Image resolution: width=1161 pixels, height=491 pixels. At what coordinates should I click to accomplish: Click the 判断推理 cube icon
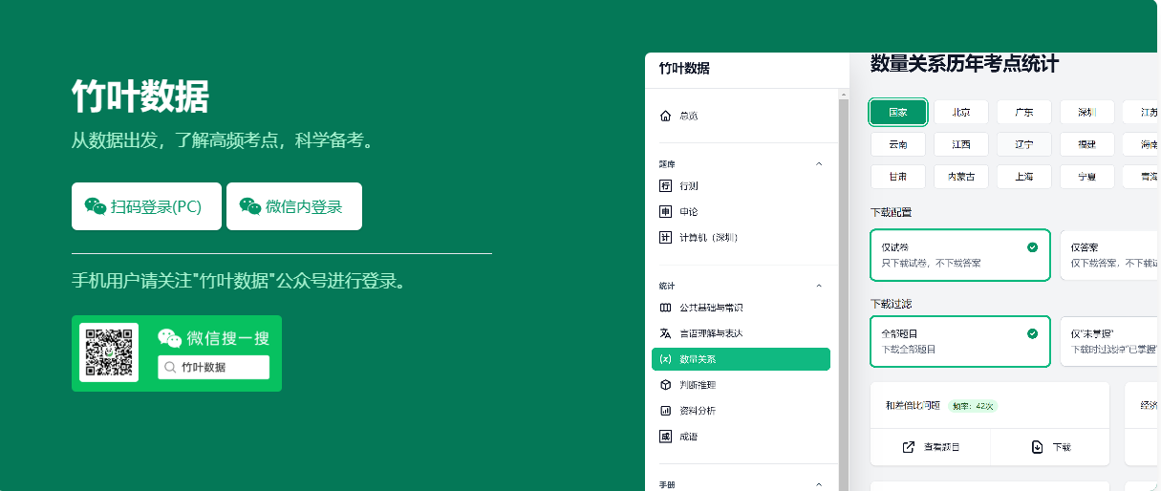[x=666, y=385]
